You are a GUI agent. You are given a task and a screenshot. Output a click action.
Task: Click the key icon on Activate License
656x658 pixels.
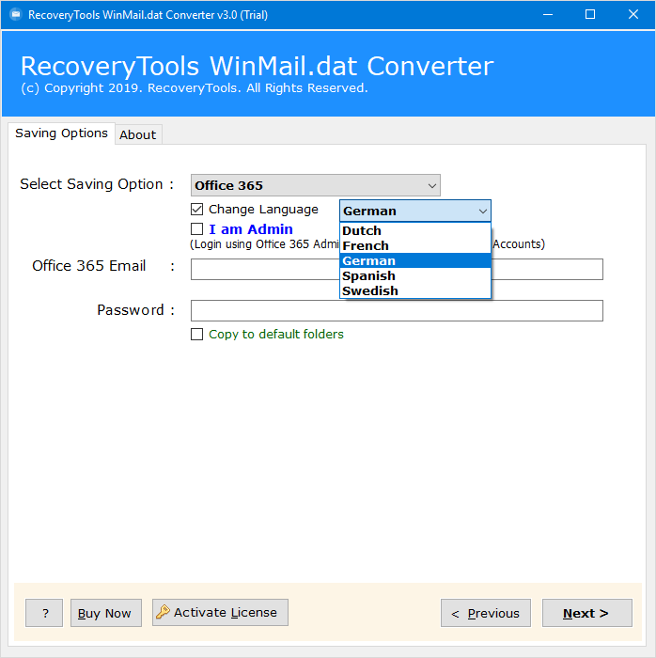(x=163, y=612)
